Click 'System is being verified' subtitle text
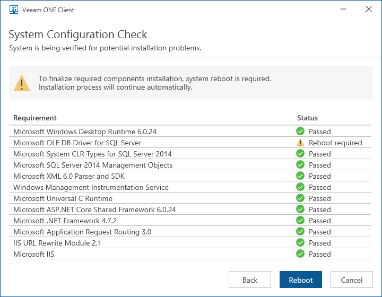 (105, 48)
